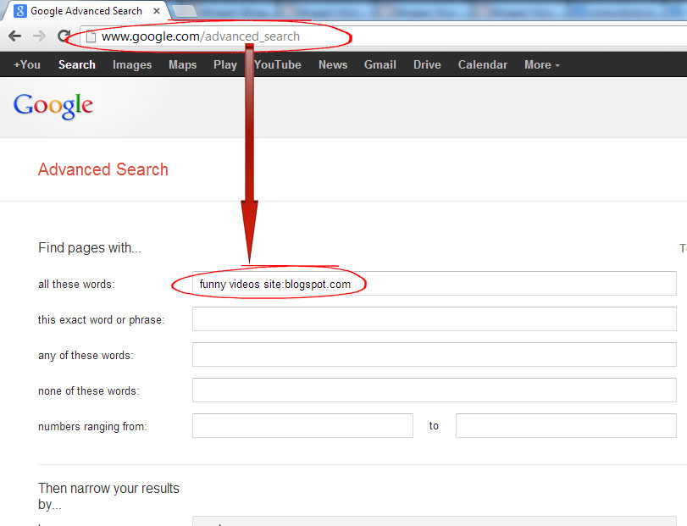Click the 'this exact word or phrase' field
Screen dimensions: 687x526
(x=434, y=318)
